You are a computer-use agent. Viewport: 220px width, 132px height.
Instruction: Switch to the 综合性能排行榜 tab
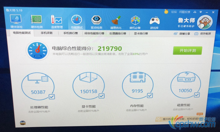[x=94, y=33]
